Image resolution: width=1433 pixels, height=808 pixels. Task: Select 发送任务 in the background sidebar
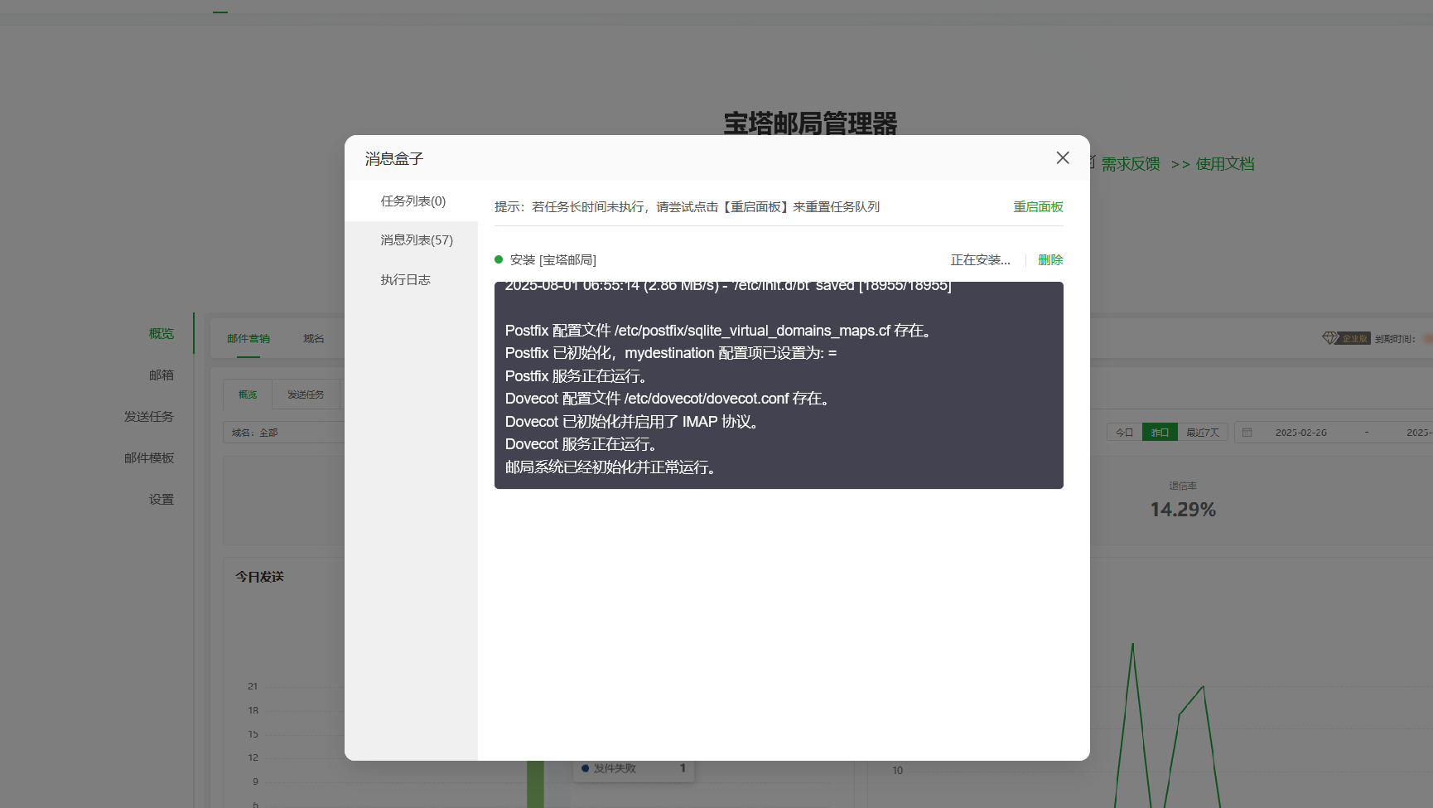pyautogui.click(x=149, y=416)
